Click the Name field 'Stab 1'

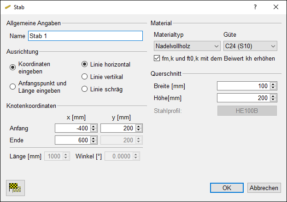click(85, 36)
